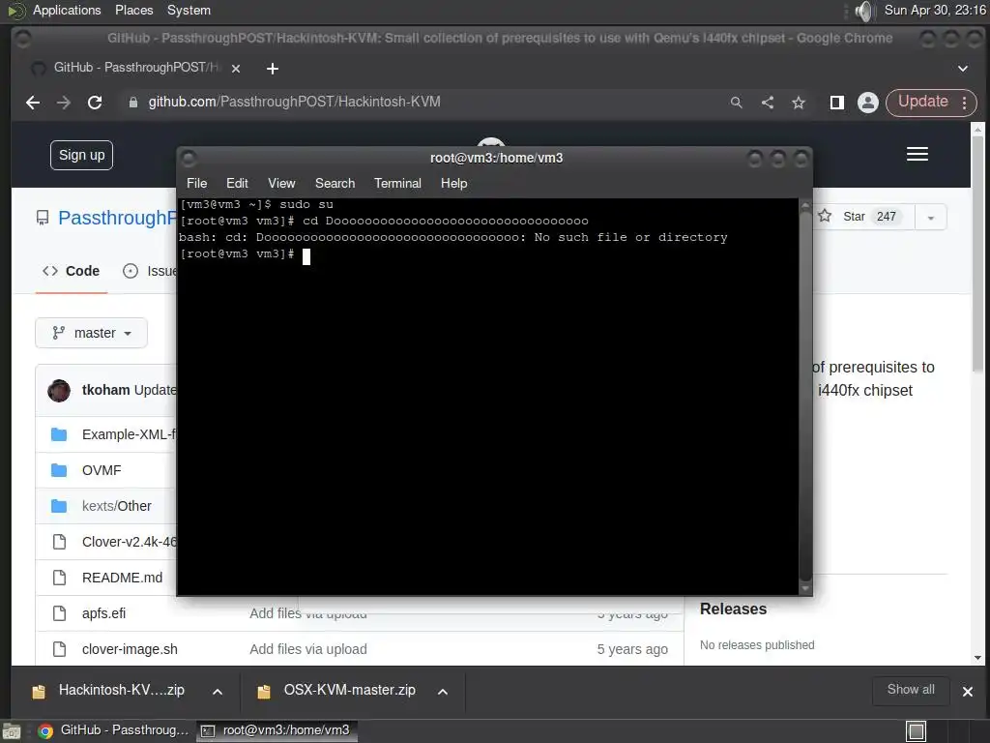The height and width of the screenshot is (743, 990).
Task: Click Sign up on GitHub
Action: [81, 156]
